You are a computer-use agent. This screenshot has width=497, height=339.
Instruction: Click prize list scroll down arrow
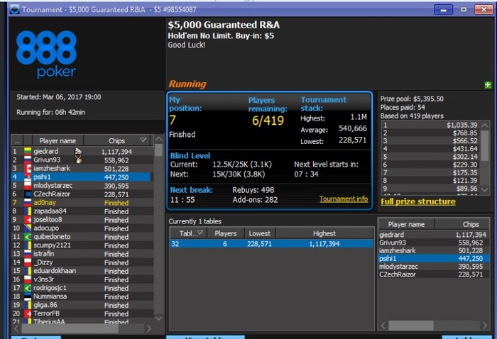coord(485,189)
